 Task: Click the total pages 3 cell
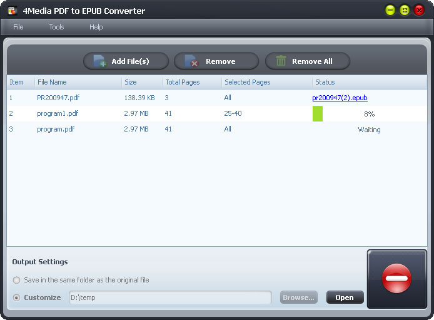click(x=166, y=98)
